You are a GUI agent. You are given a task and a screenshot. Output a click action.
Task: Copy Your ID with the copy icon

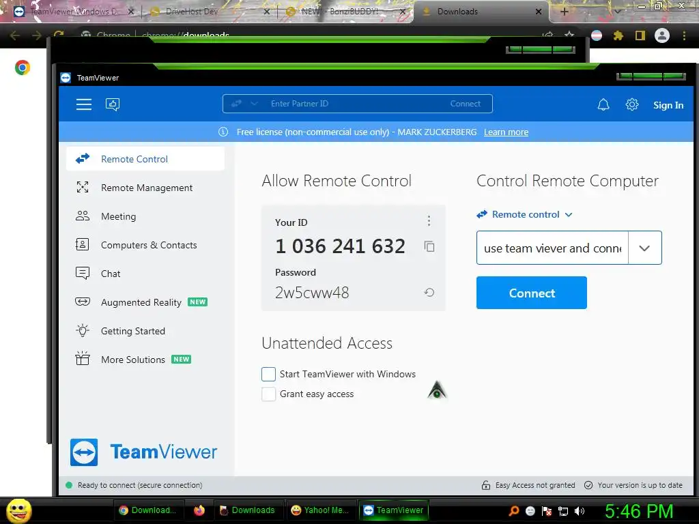coord(429,246)
